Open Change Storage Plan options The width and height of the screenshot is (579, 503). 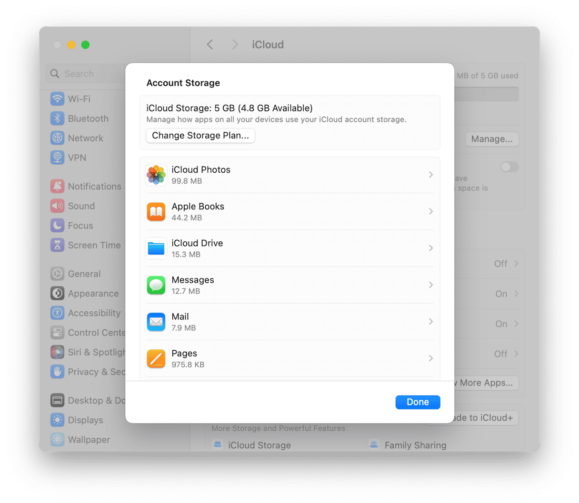click(200, 136)
